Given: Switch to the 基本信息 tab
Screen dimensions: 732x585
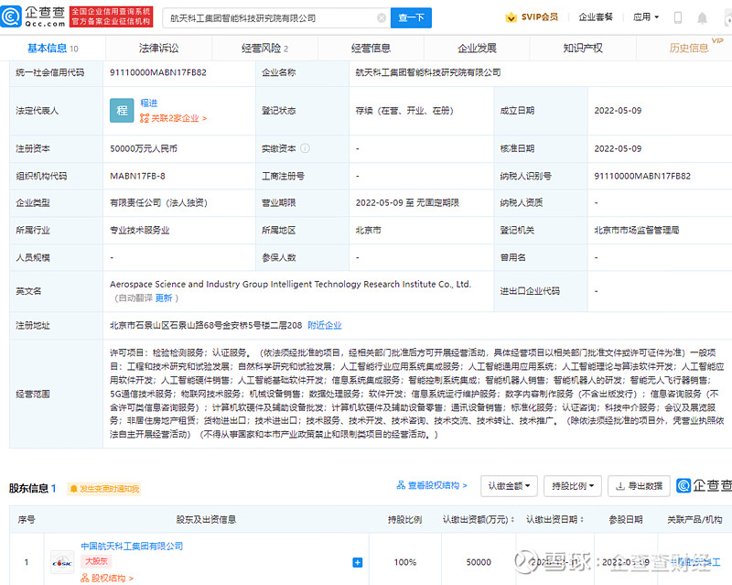Looking at the screenshot, I should (x=53, y=49).
